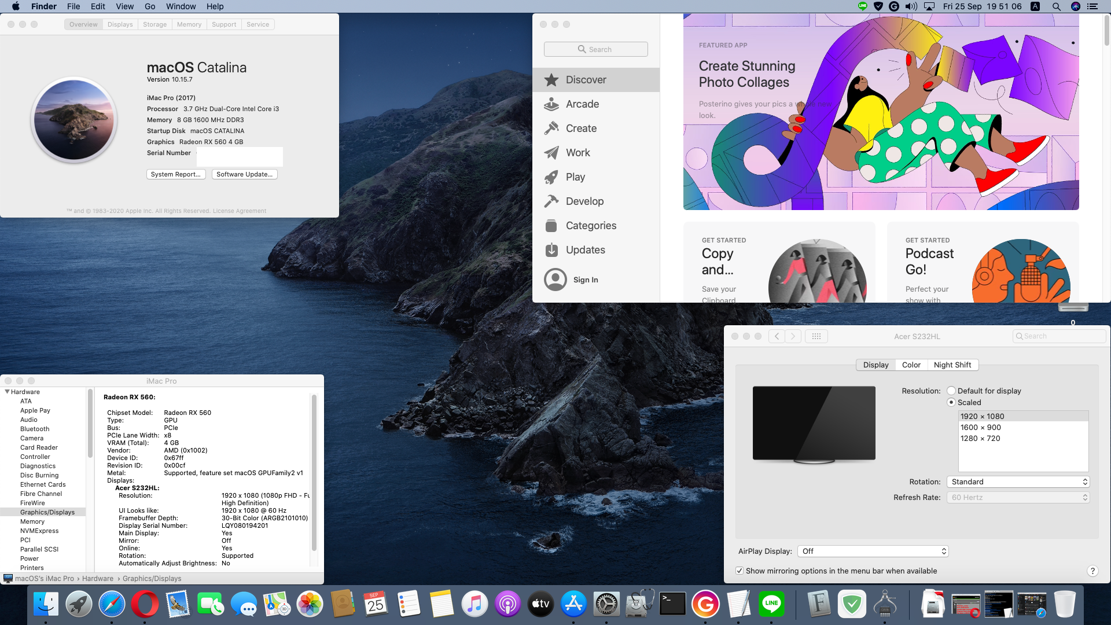The image size is (1111, 625).
Task: Open LINE app in the Dock
Action: coord(771,604)
